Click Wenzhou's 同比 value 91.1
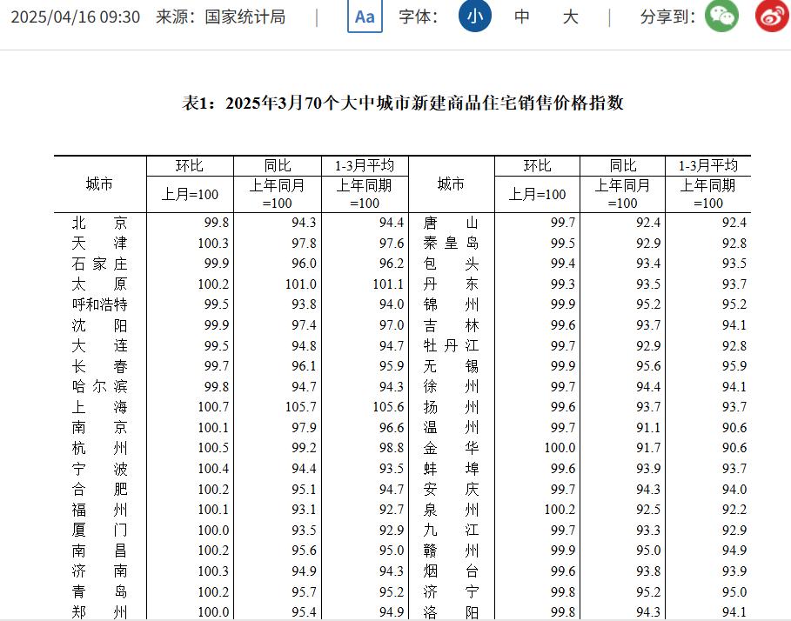The height and width of the screenshot is (621, 791). coord(648,427)
